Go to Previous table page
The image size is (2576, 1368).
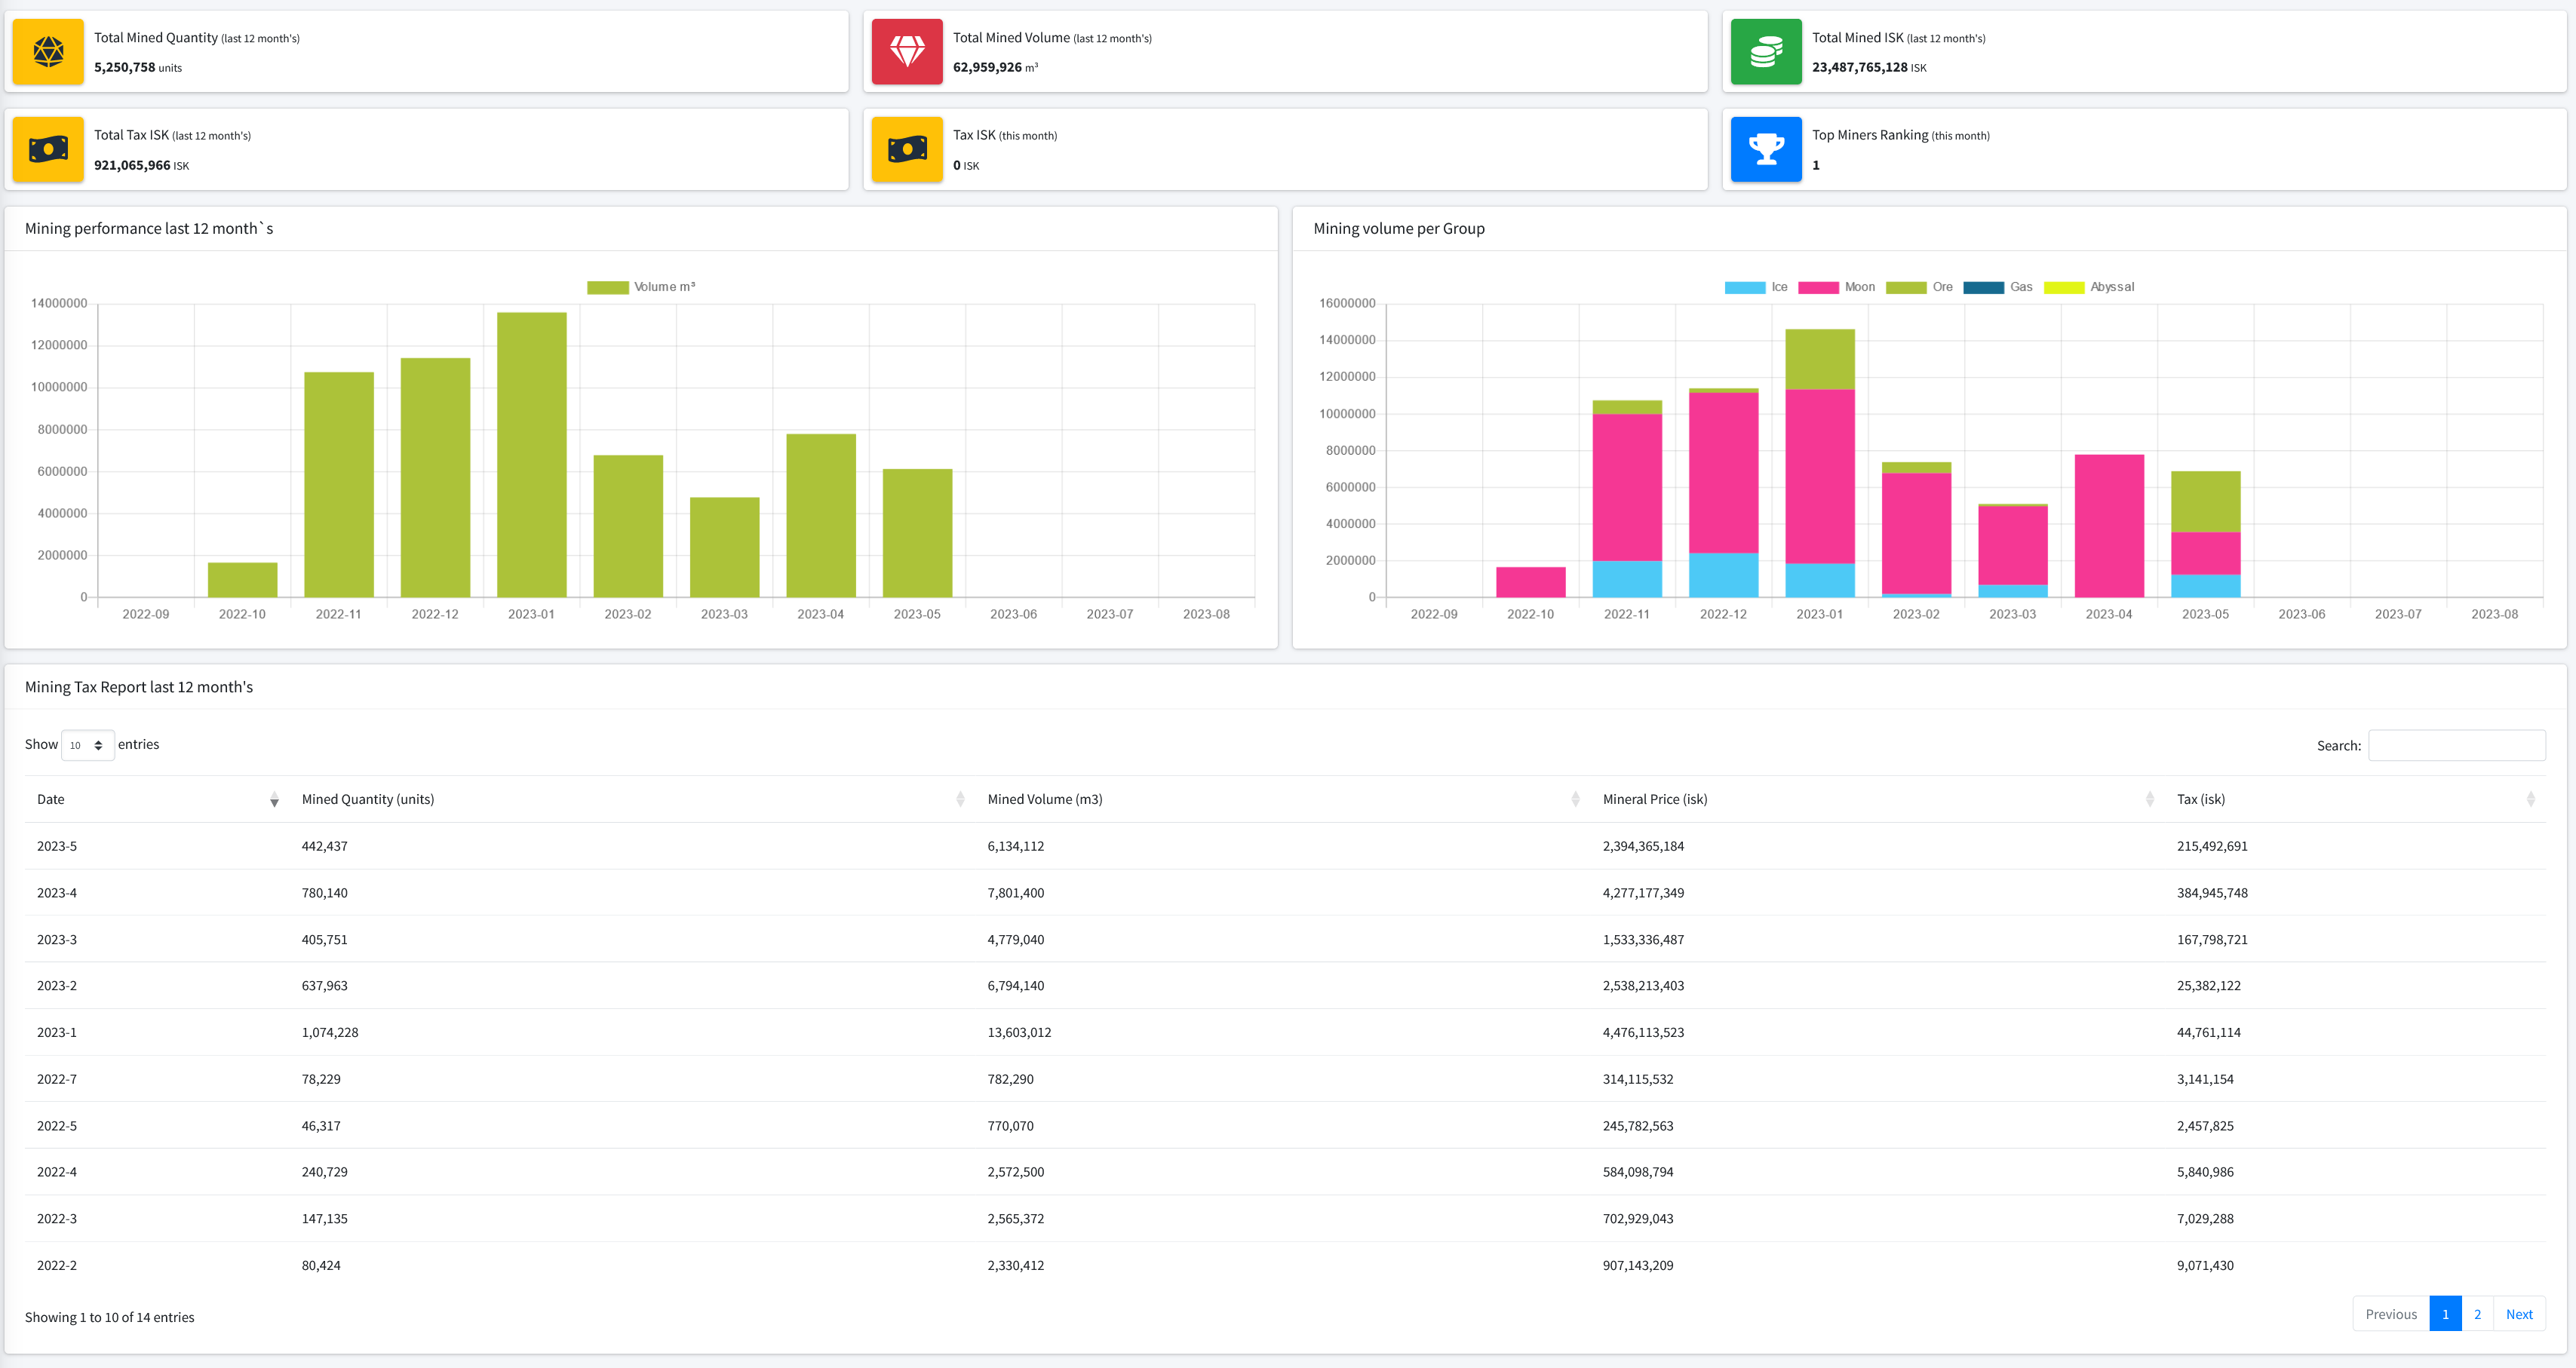2391,1314
